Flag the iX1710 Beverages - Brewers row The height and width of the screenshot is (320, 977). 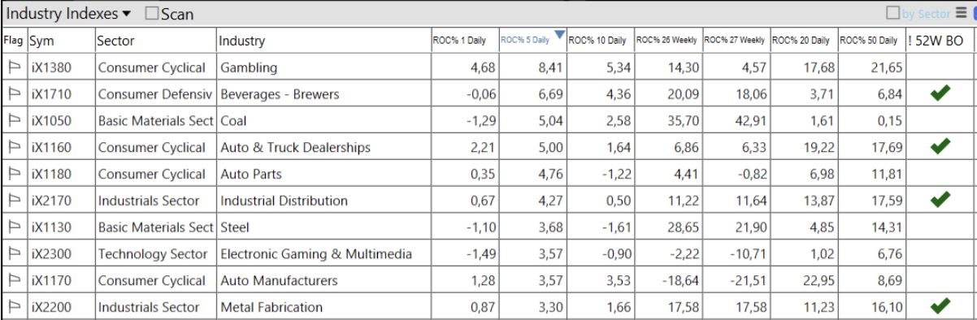(13, 94)
